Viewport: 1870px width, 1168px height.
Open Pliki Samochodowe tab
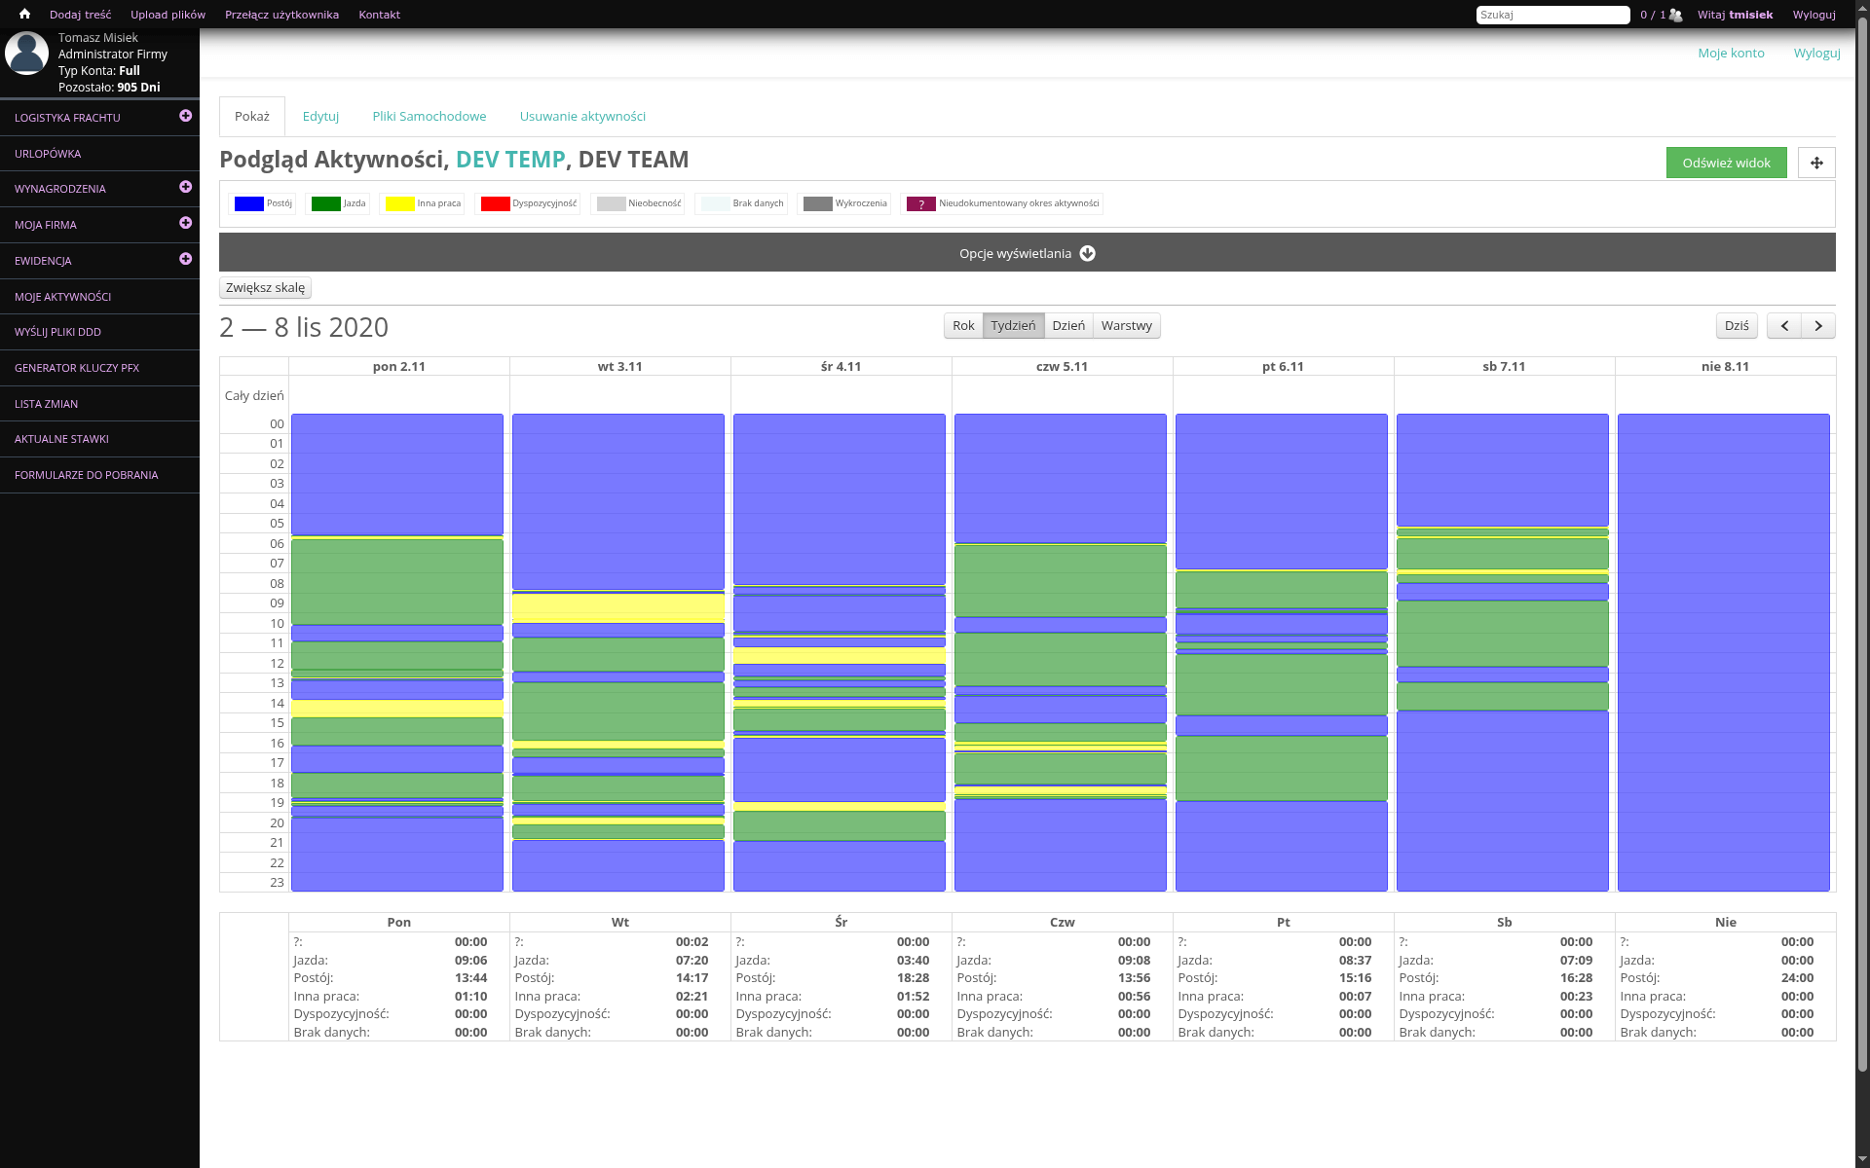[x=429, y=116]
